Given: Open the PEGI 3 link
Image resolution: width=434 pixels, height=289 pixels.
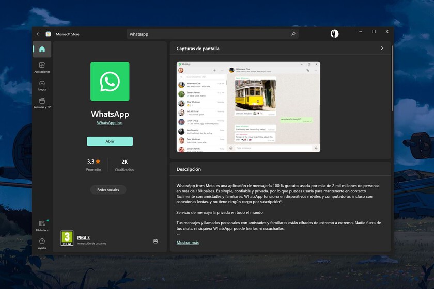Looking at the screenshot, I should pos(83,237).
